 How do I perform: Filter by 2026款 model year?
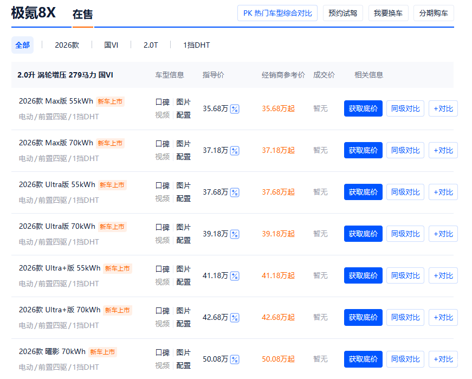(67, 45)
